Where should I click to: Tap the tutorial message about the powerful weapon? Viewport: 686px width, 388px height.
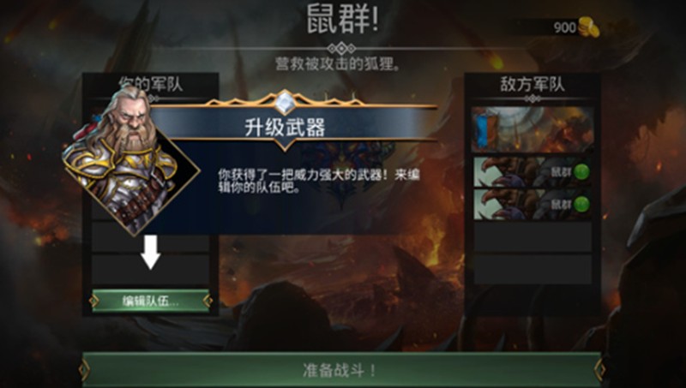318,181
